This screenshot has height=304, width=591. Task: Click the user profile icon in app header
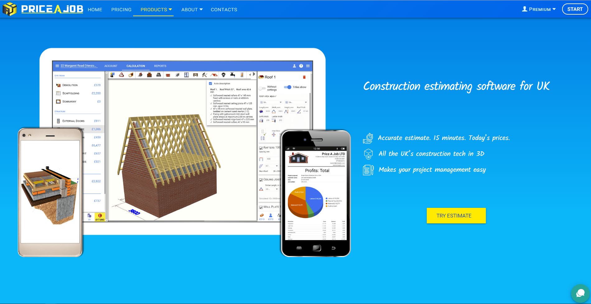pyautogui.click(x=294, y=66)
